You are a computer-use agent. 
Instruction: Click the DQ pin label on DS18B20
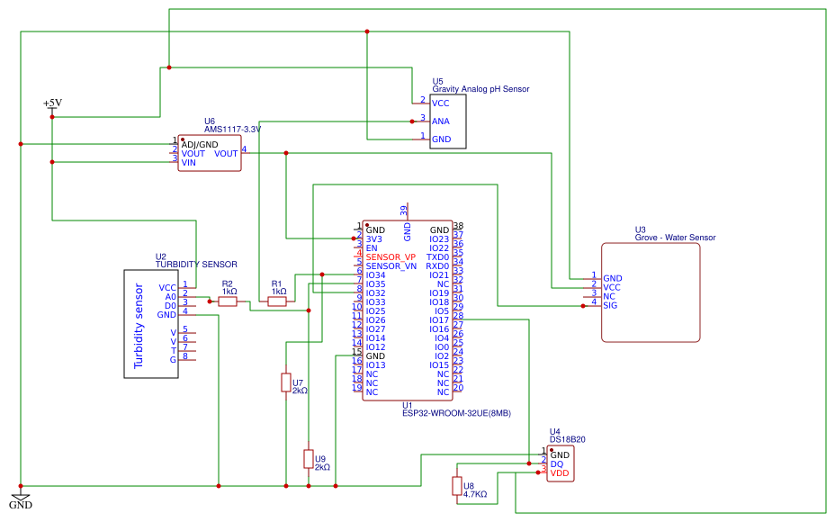coord(556,464)
